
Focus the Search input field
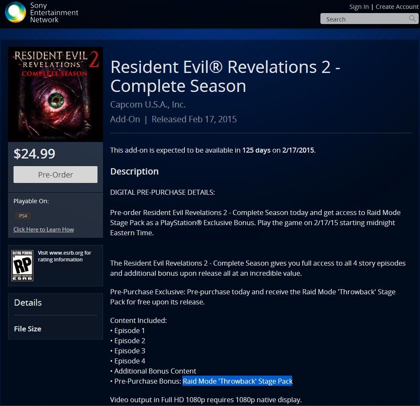point(369,19)
